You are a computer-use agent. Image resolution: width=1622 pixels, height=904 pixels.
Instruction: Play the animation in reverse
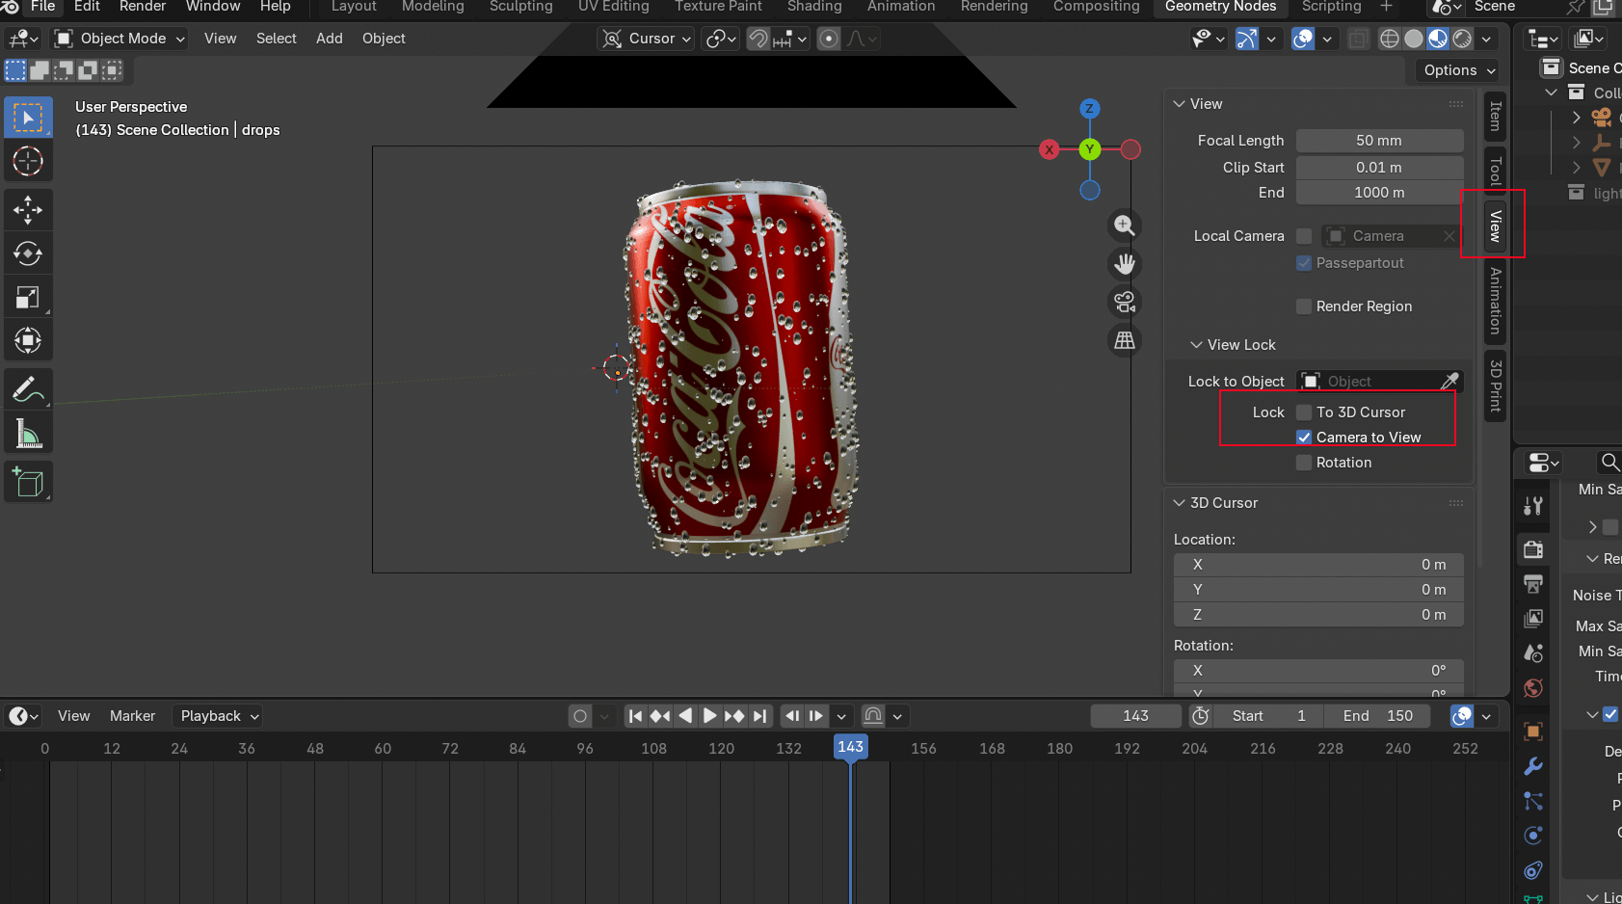[x=685, y=716]
